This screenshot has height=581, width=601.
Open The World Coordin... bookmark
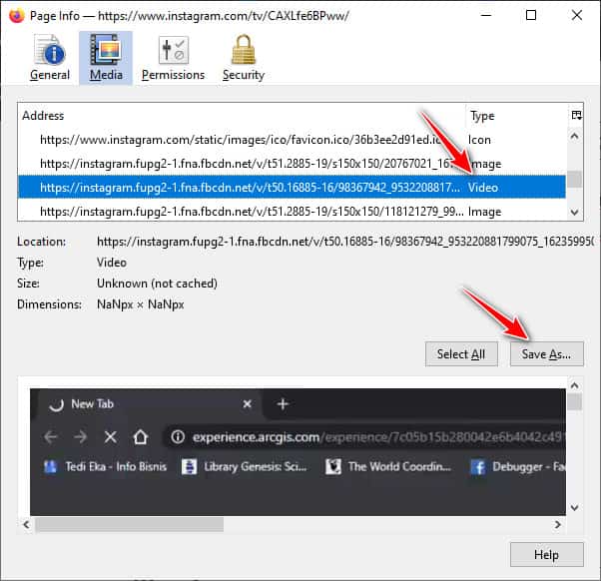coord(388,466)
